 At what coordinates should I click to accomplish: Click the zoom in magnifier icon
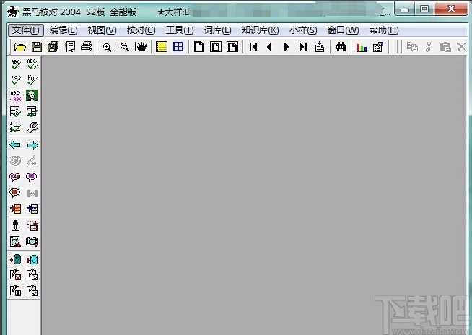pyautogui.click(x=108, y=47)
